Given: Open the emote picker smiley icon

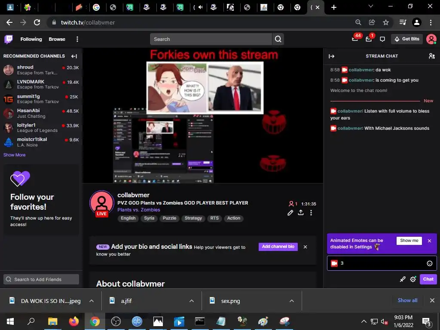Looking at the screenshot, I should 429,263.
